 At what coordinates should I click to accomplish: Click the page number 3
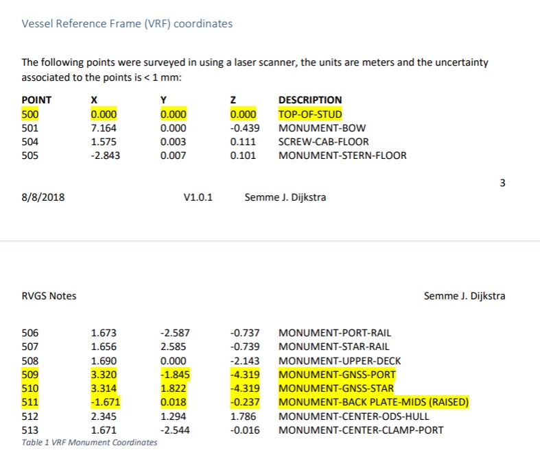tap(503, 183)
